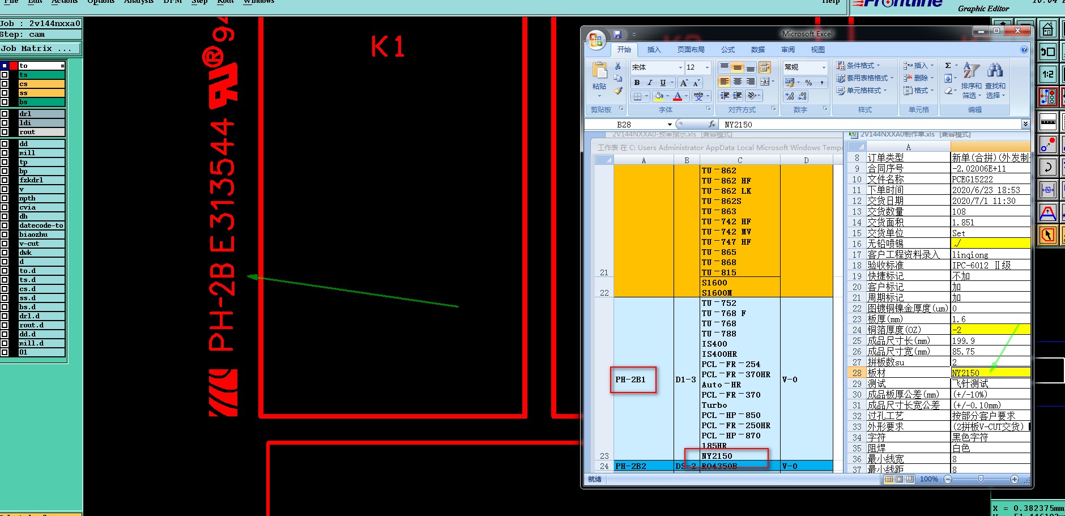Image resolution: width=1065 pixels, height=516 pixels.
Task: Open the AutoSum Σ dropdown arrow
Action: pyautogui.click(x=956, y=66)
